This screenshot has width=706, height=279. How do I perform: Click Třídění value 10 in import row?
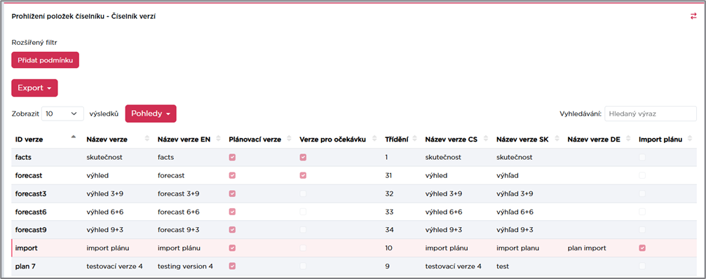pyautogui.click(x=389, y=247)
